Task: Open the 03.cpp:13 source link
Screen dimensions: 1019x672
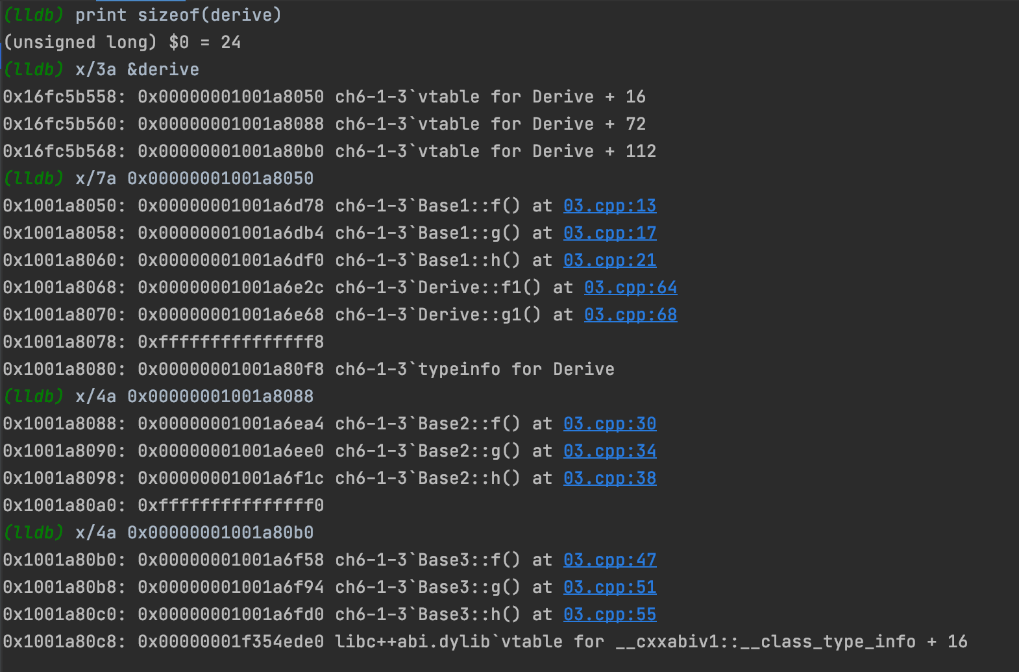Action: (609, 206)
